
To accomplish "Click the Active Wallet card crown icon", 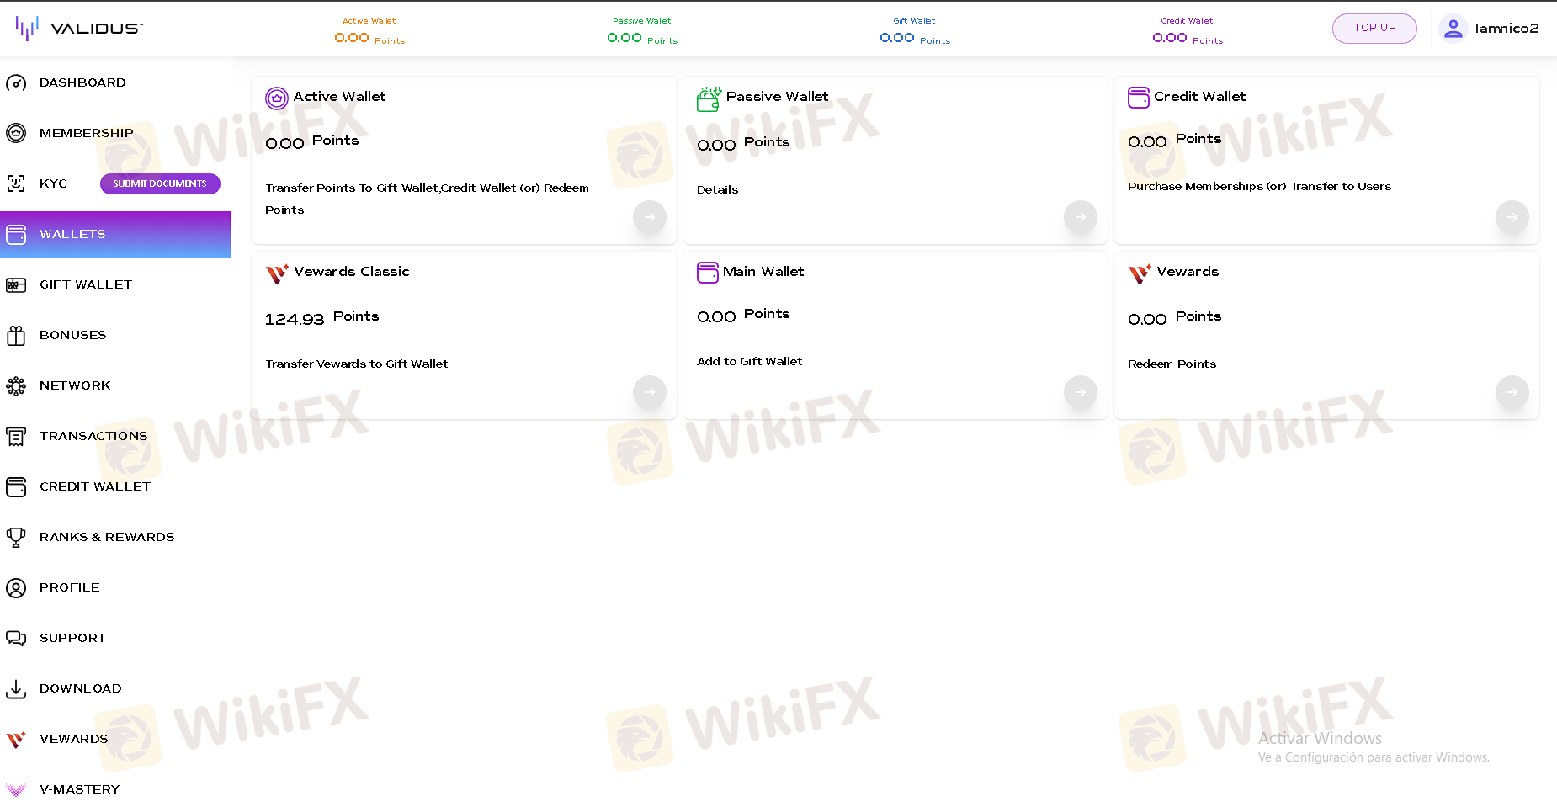I will [x=277, y=98].
